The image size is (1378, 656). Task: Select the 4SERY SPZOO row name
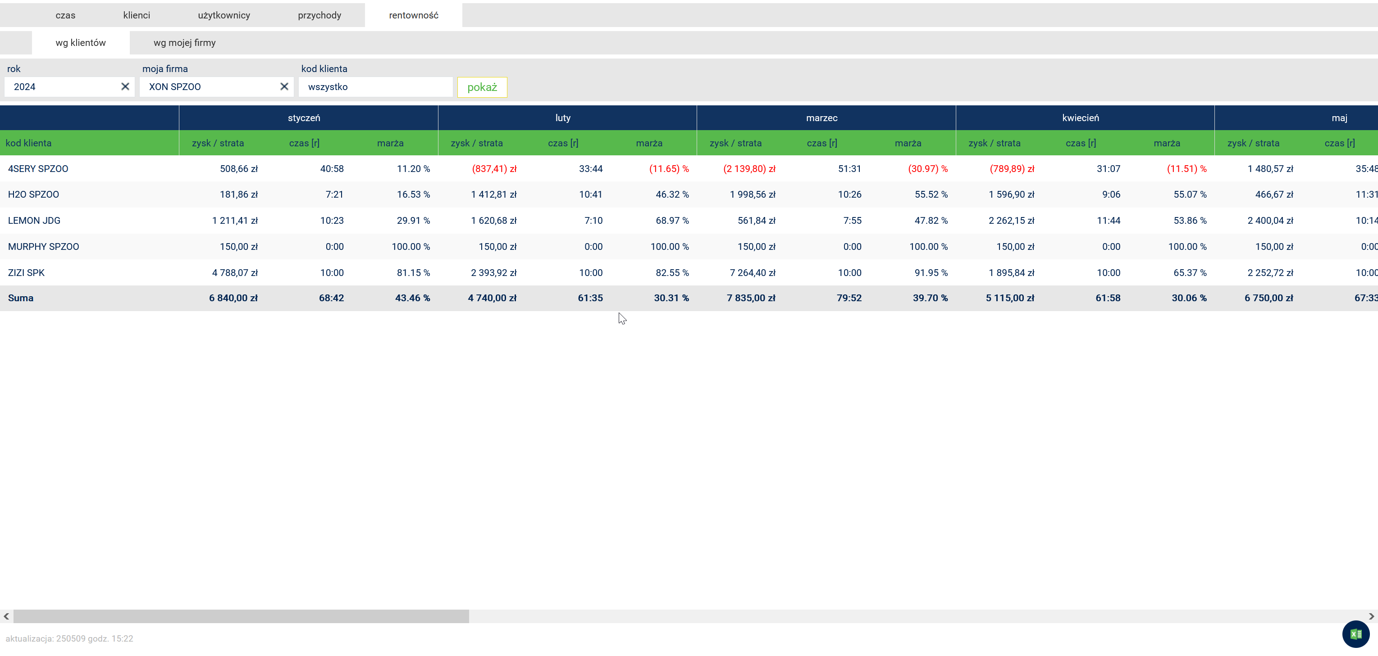(x=38, y=169)
